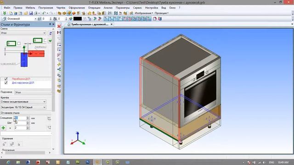Click the green checkmark confirm icon in the scheme diagram

[50, 41]
